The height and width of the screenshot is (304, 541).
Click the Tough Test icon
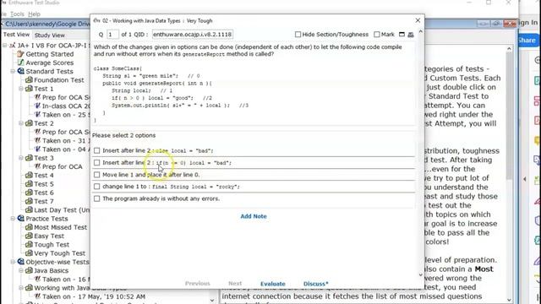point(29,245)
